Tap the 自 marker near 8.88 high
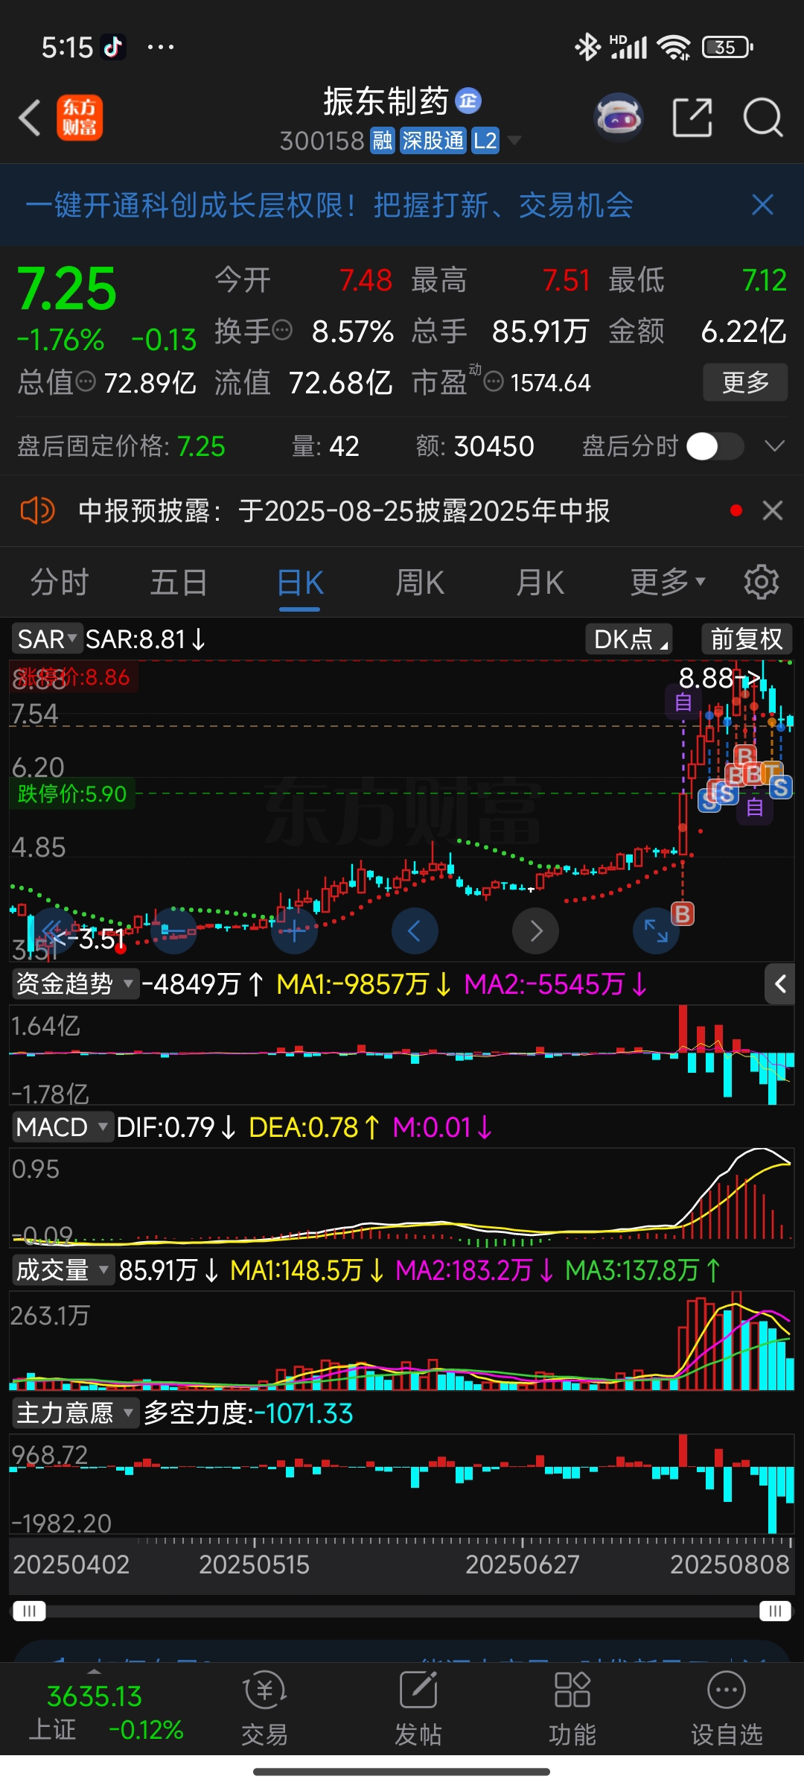 tap(683, 702)
